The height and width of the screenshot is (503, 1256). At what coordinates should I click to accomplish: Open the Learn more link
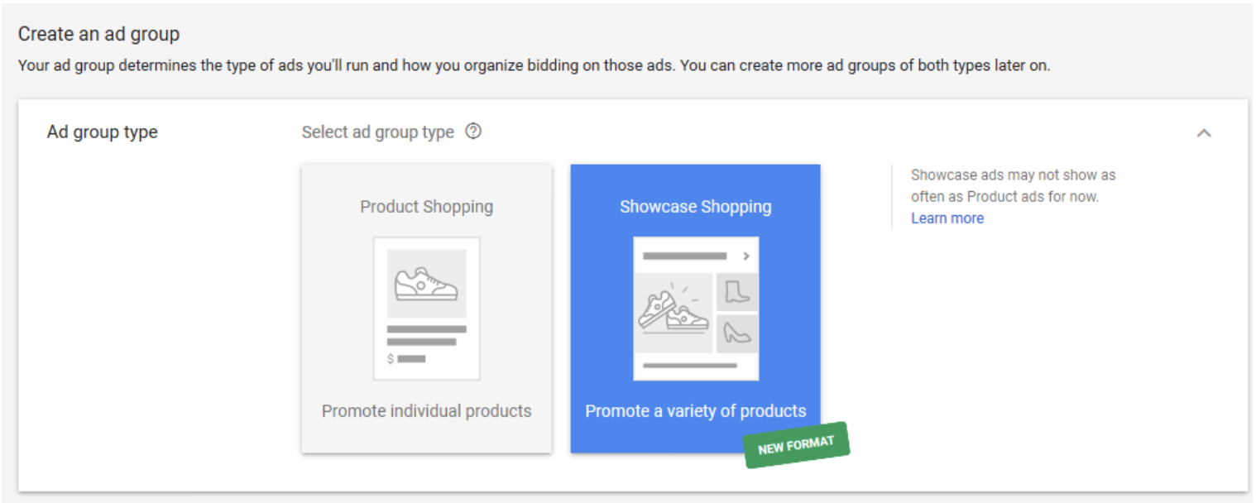click(947, 218)
